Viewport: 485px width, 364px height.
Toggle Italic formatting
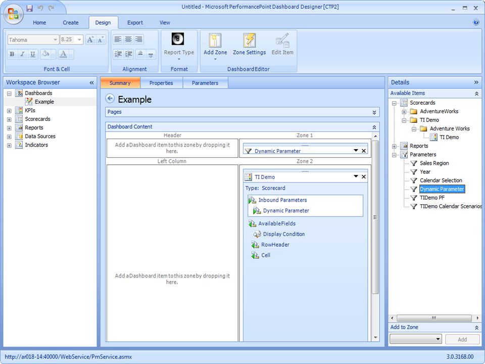pos(22,54)
